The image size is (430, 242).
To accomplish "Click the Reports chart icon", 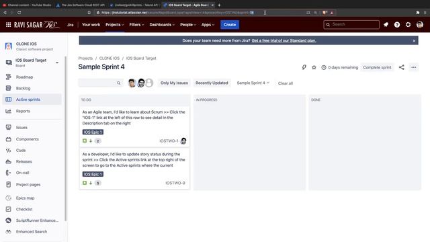I will [x=9, y=111].
